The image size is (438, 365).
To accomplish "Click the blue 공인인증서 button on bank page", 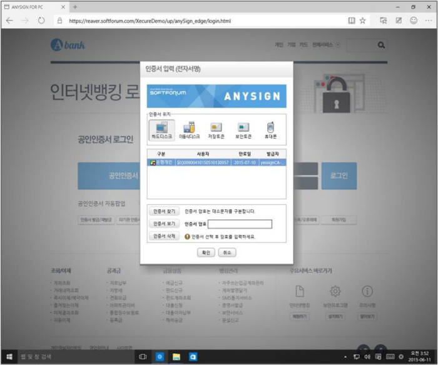I will click(109, 176).
